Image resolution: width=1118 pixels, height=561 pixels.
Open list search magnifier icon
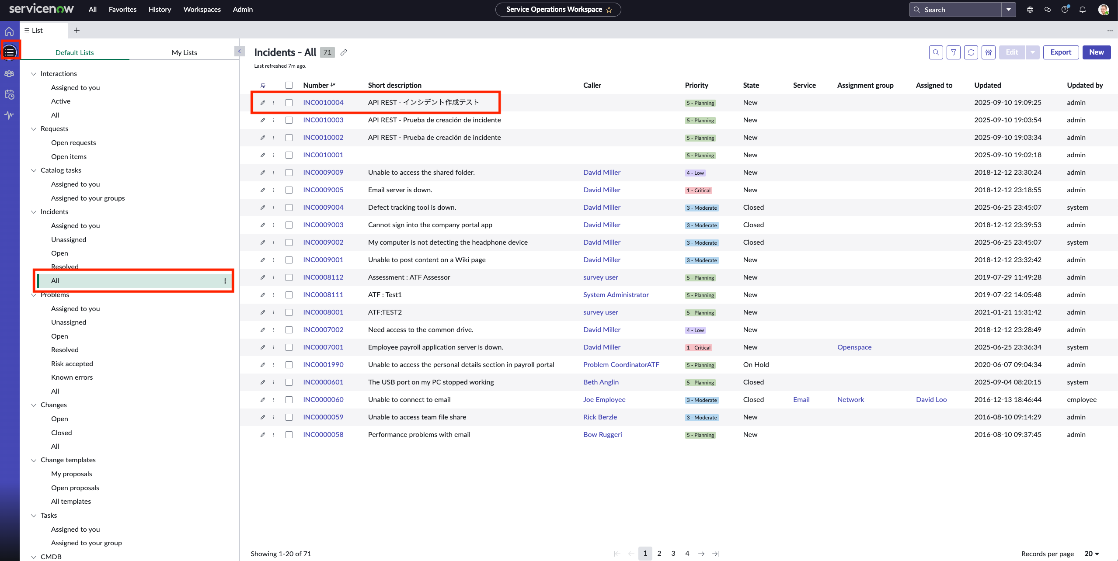tap(936, 52)
